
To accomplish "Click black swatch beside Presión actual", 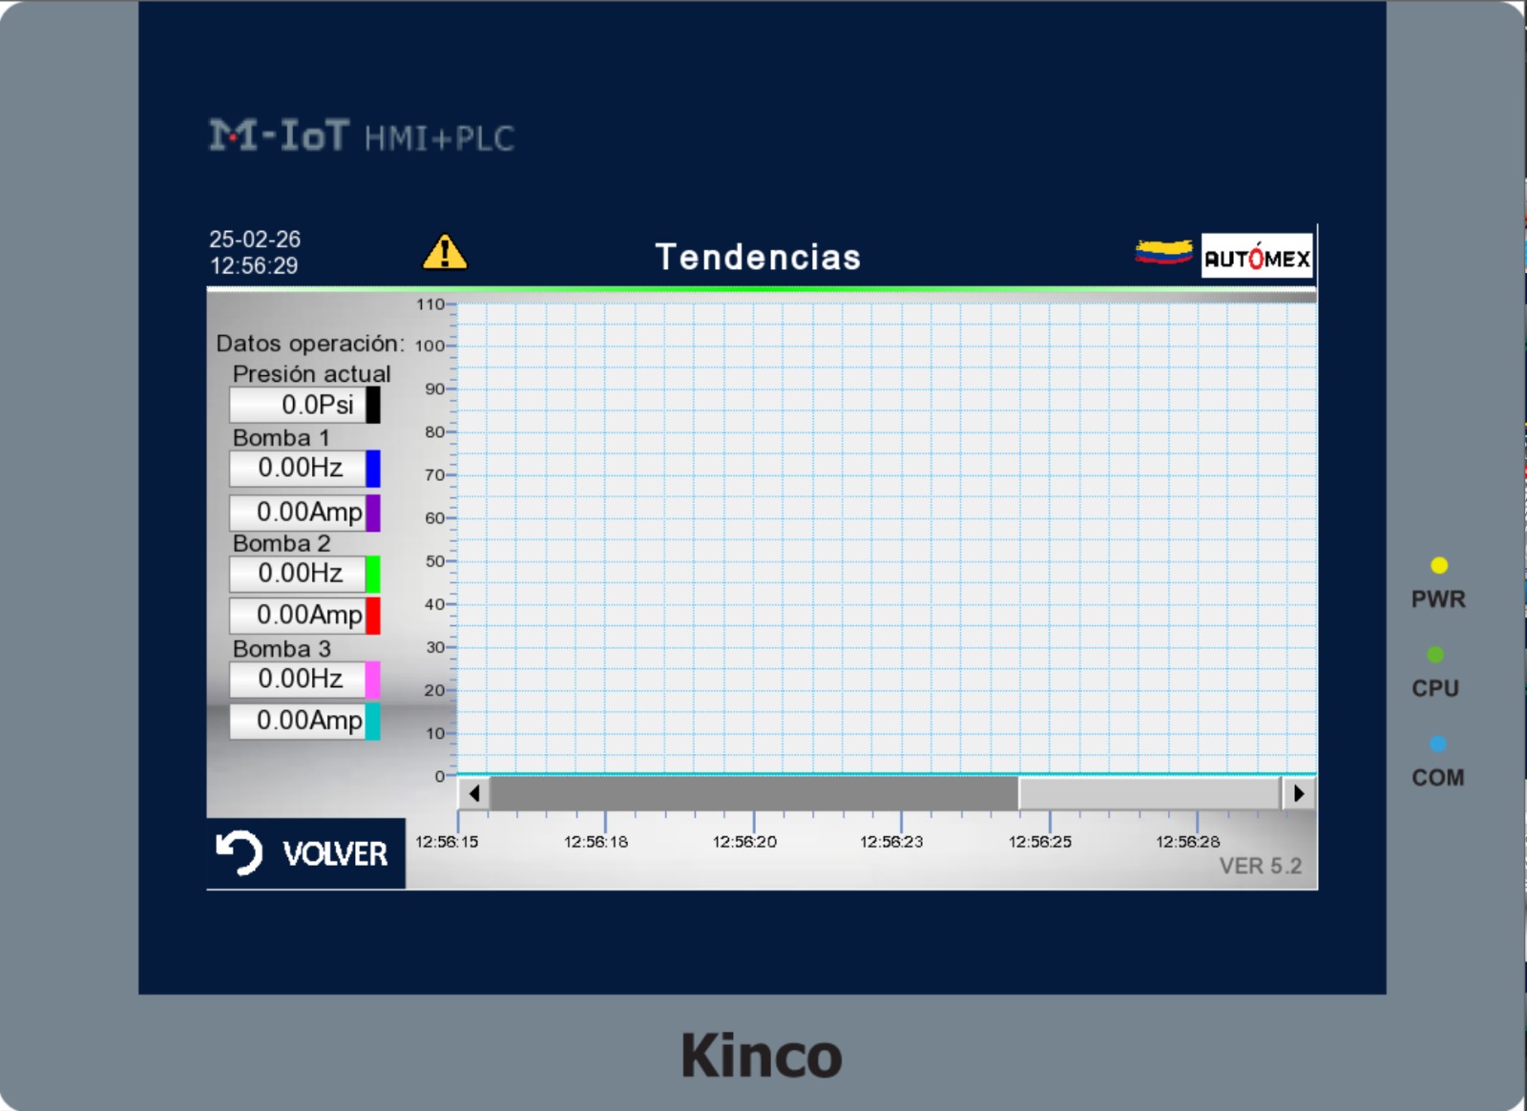I will pos(373,405).
